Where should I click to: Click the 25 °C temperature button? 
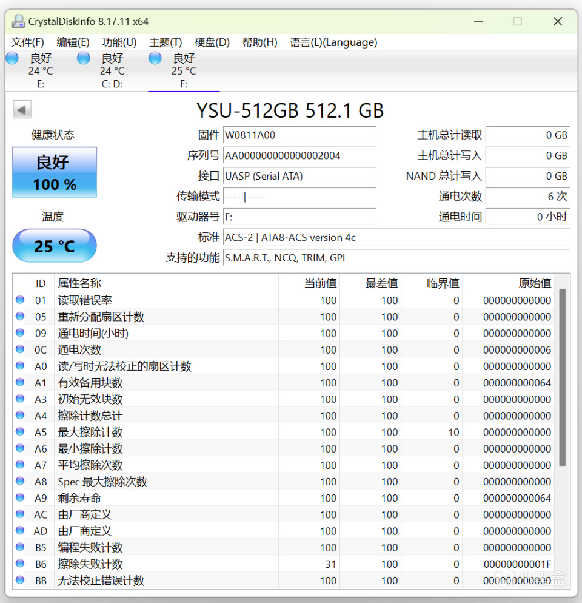coord(55,246)
